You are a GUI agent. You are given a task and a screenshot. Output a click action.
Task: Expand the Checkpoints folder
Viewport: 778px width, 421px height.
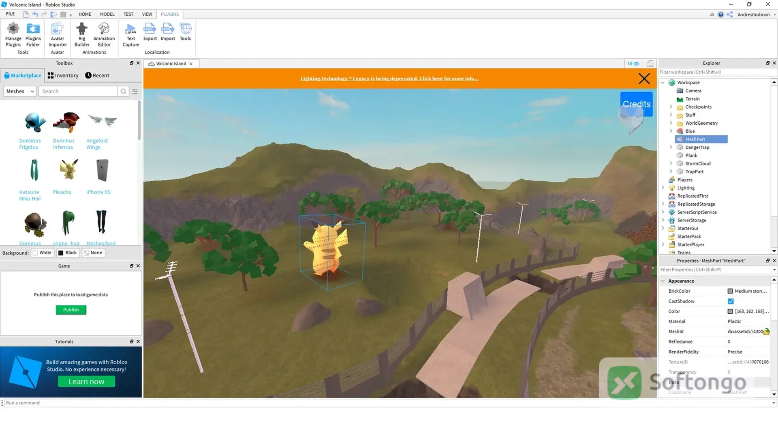click(x=671, y=107)
